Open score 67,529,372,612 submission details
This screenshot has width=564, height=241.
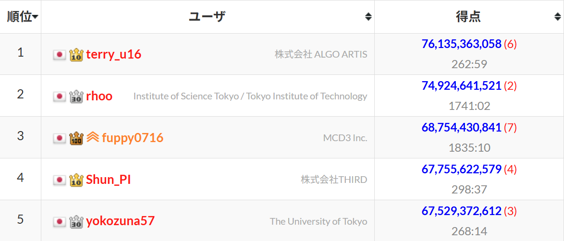coord(462,211)
